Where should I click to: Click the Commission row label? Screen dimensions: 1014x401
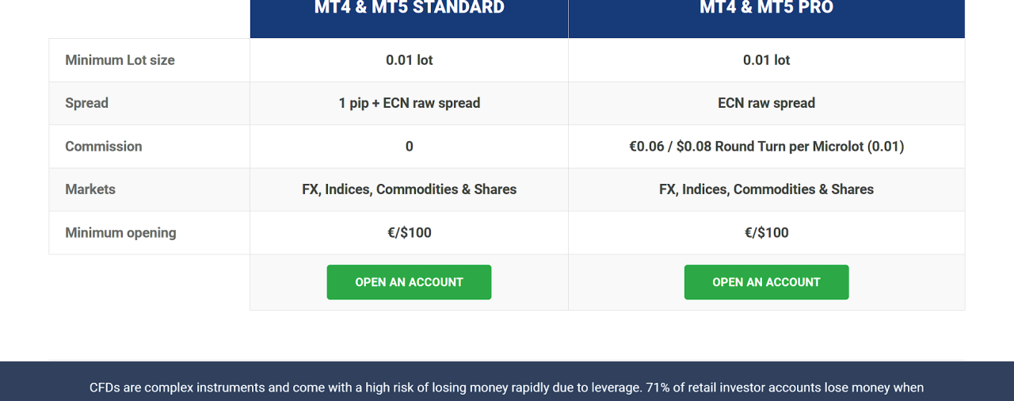point(104,147)
